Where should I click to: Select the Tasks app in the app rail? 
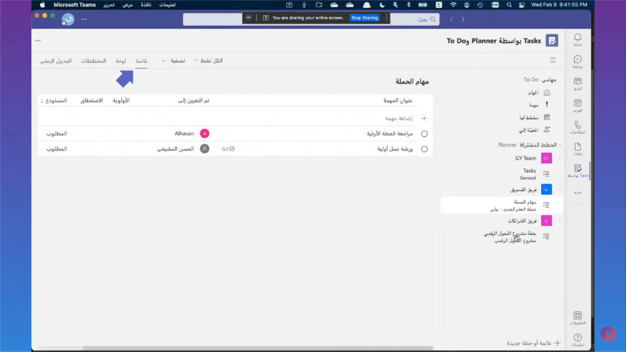click(x=577, y=171)
